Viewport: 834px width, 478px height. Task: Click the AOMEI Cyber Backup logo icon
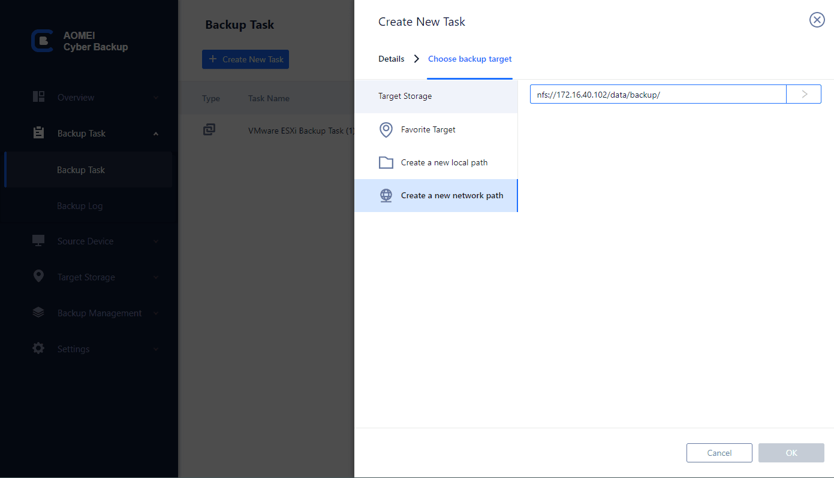click(x=42, y=40)
